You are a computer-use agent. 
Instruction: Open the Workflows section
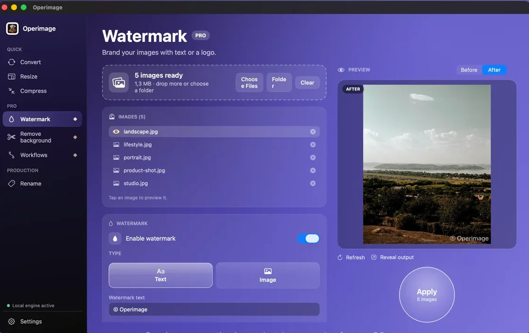(42, 155)
